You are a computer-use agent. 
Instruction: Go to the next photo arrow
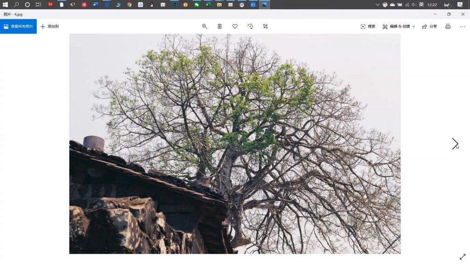click(455, 143)
